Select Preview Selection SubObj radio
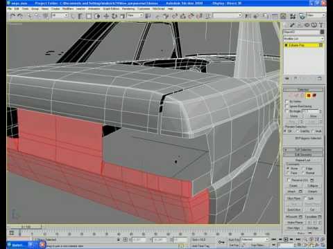Screen dimensions: 333x249 pyautogui.click(x=298, y=131)
